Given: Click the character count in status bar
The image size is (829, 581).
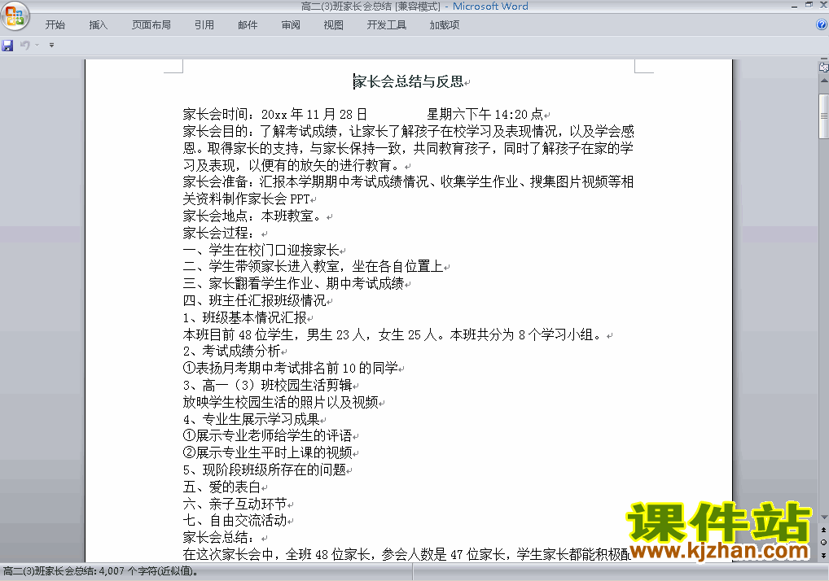Looking at the screenshot, I should point(100,571).
